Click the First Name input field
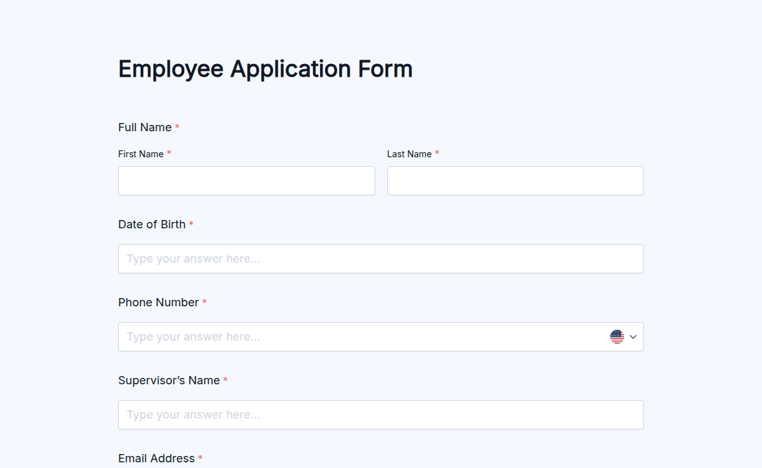Image resolution: width=762 pixels, height=468 pixels. [246, 181]
